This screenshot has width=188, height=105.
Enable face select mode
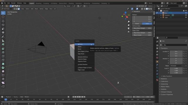[x=19, y=9]
